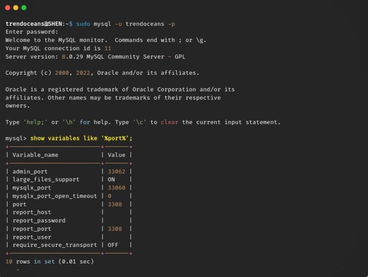Click the report_password variable name
This screenshot has width=368, height=277.
39,221
